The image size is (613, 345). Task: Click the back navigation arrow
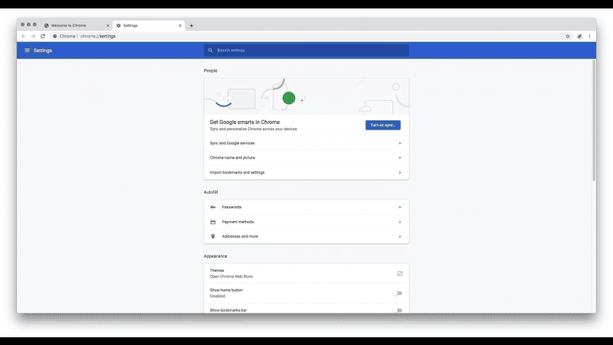[x=23, y=37]
